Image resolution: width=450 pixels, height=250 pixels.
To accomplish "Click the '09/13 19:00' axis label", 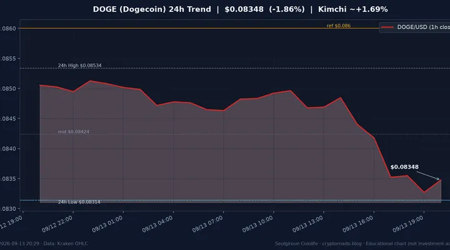I will [x=407, y=224].
